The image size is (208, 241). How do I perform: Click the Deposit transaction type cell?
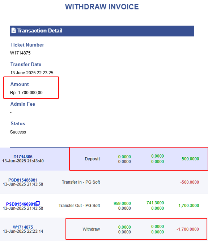tap(92, 159)
